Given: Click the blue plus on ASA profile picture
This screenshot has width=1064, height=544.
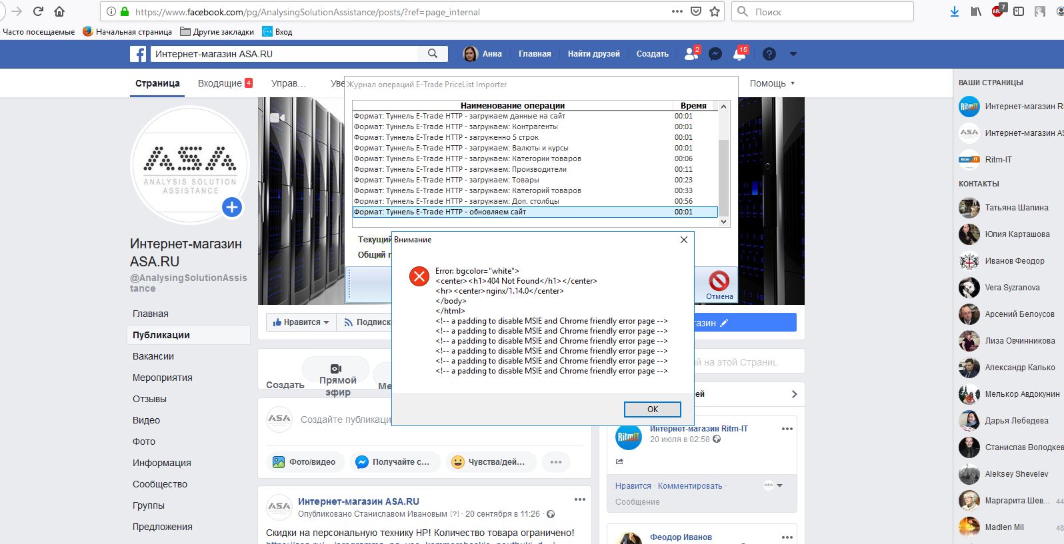Looking at the screenshot, I should [x=231, y=208].
